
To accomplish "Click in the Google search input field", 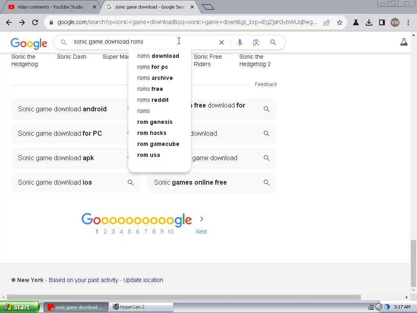I will click(x=144, y=42).
